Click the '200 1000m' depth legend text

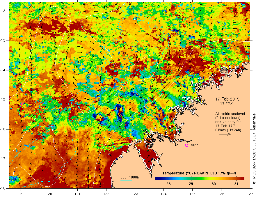130,177
